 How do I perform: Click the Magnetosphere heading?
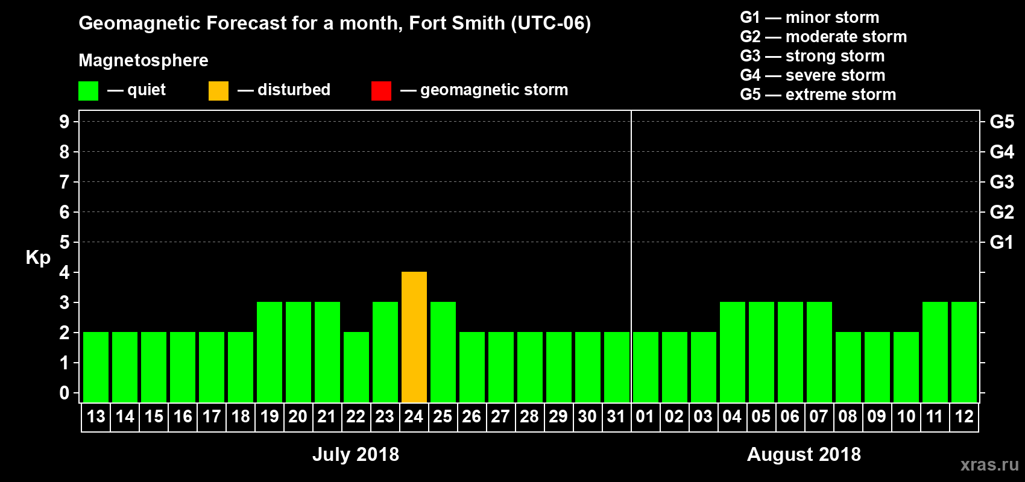pos(143,60)
